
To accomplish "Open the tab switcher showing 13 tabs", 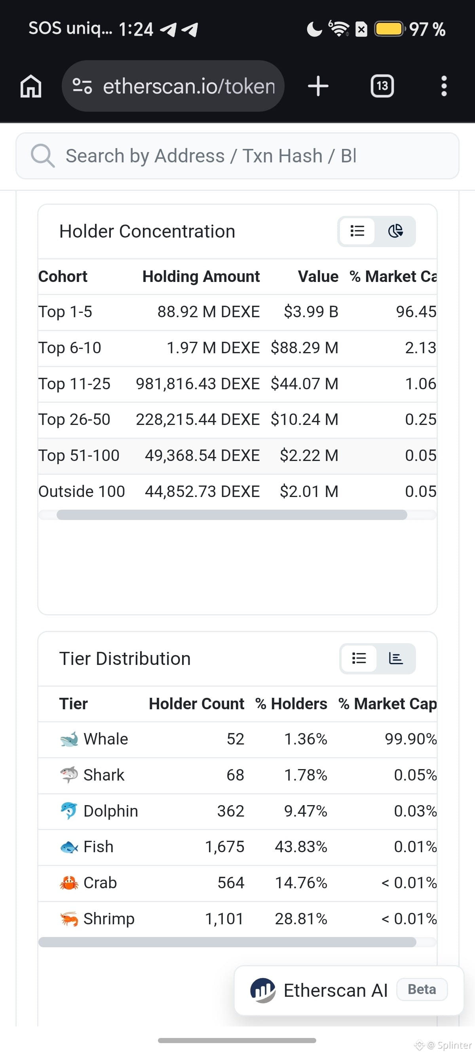I will point(382,86).
